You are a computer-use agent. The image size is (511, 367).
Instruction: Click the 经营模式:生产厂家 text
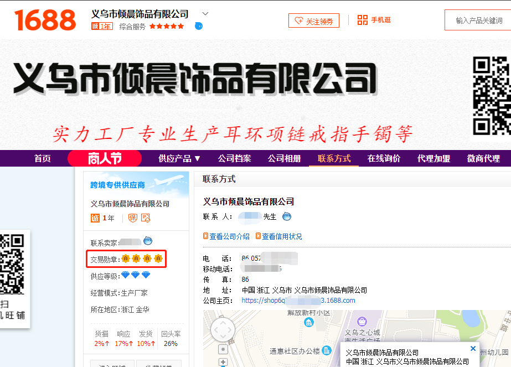tap(119, 293)
